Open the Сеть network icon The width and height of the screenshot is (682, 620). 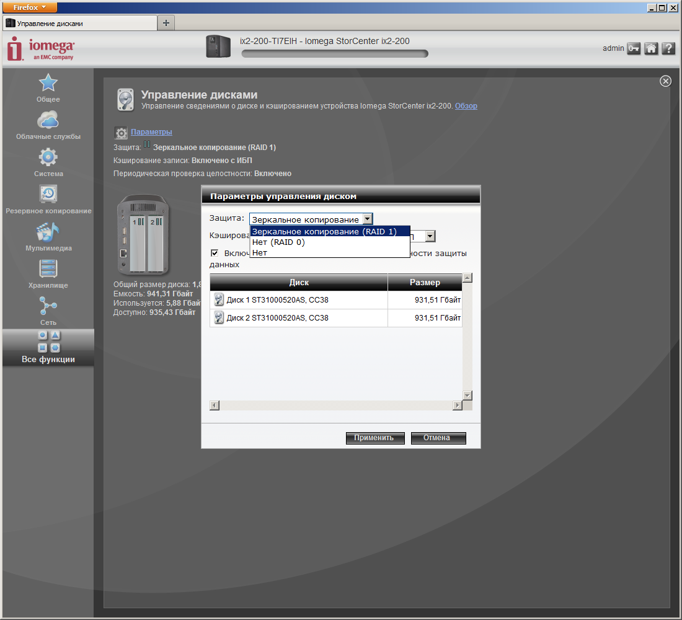click(48, 306)
